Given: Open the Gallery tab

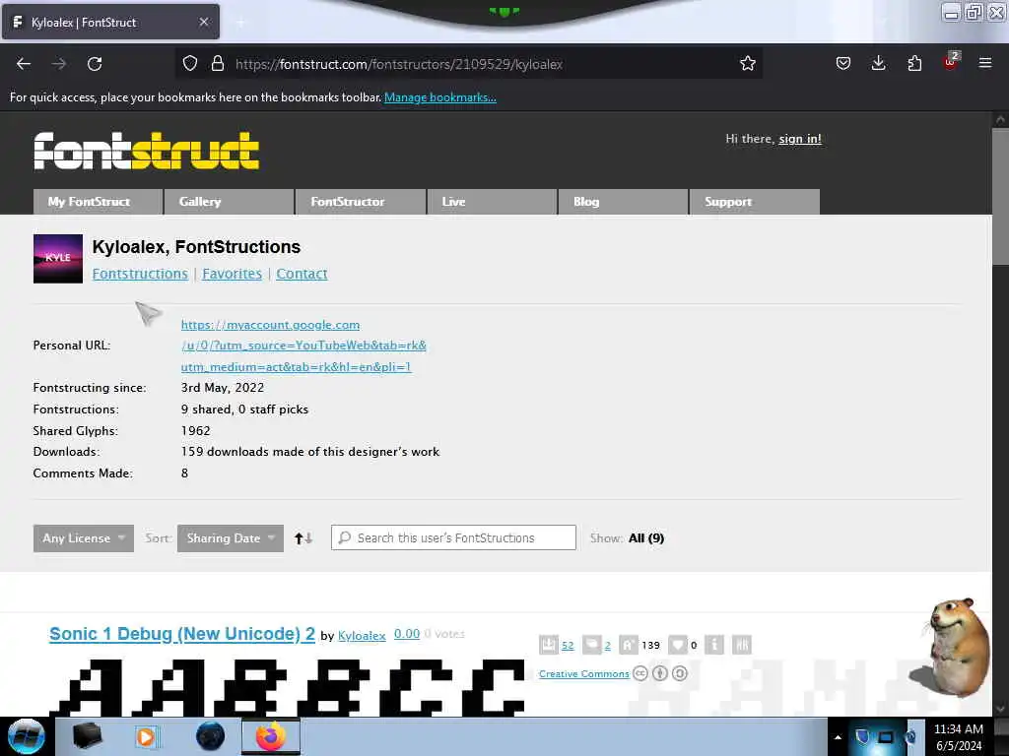Looking at the screenshot, I should [x=229, y=201].
